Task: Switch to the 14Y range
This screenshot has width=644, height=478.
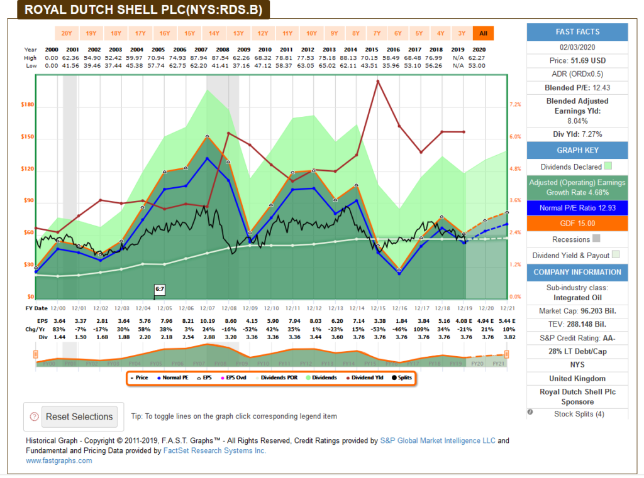Action: point(214,33)
